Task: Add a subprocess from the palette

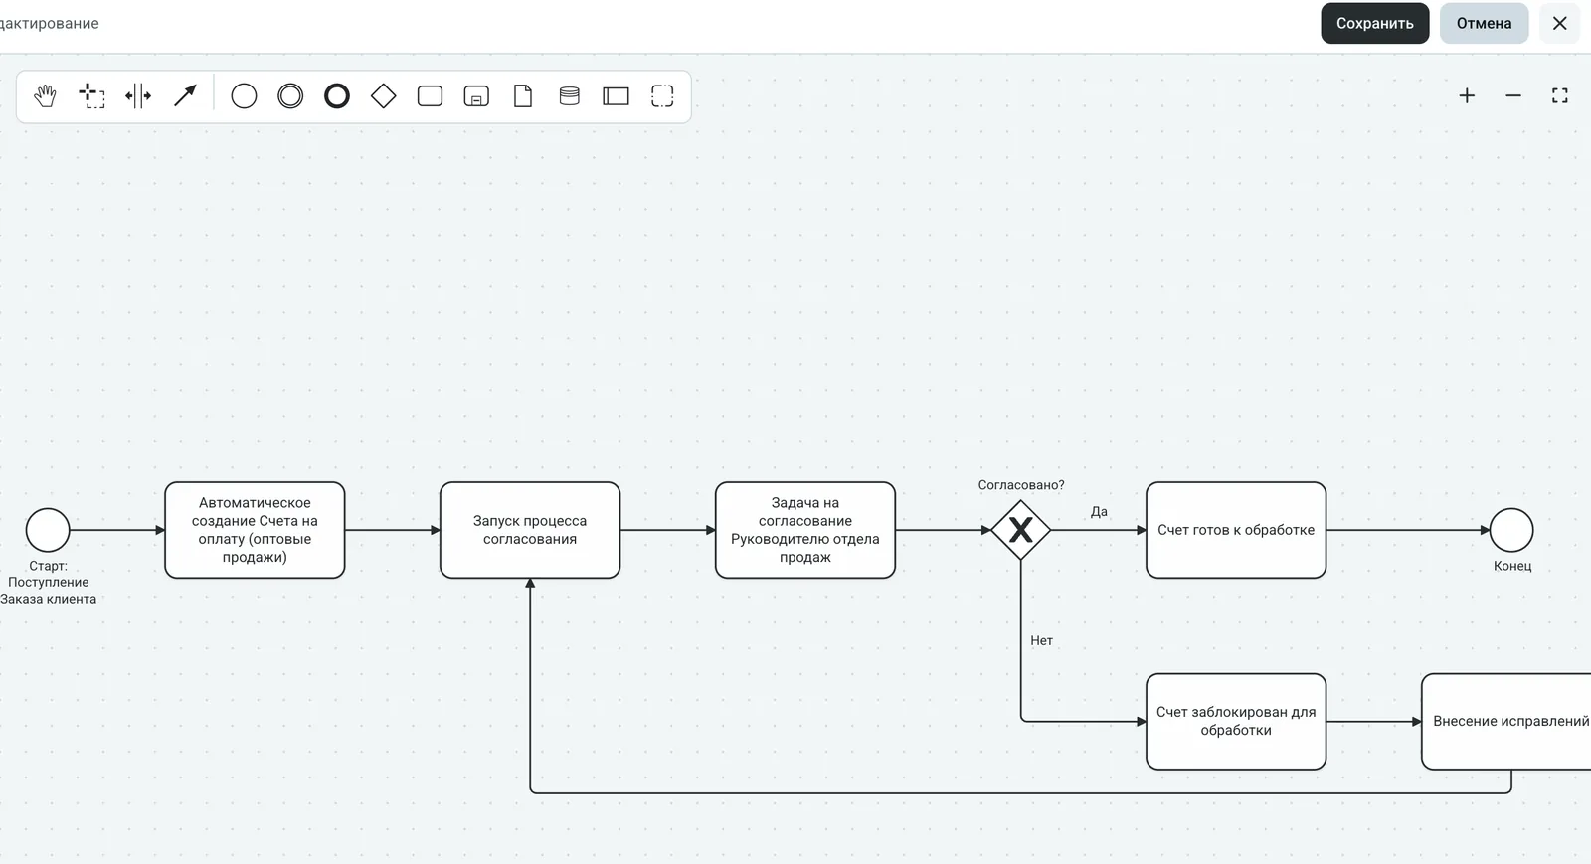Action: pyautogui.click(x=476, y=96)
